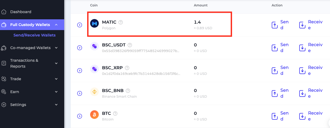Click the Trade icon in sidebar
This screenshot has height=128, width=330.
[4, 79]
